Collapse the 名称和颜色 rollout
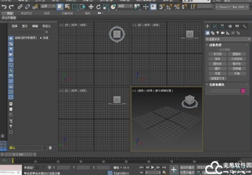252x175 pixels. (217, 84)
